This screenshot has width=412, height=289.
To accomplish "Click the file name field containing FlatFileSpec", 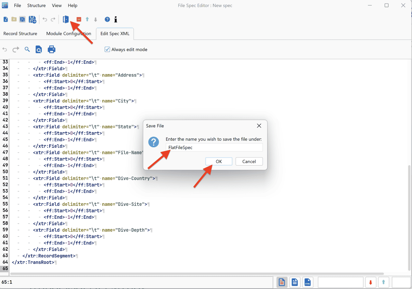I will [x=214, y=147].
